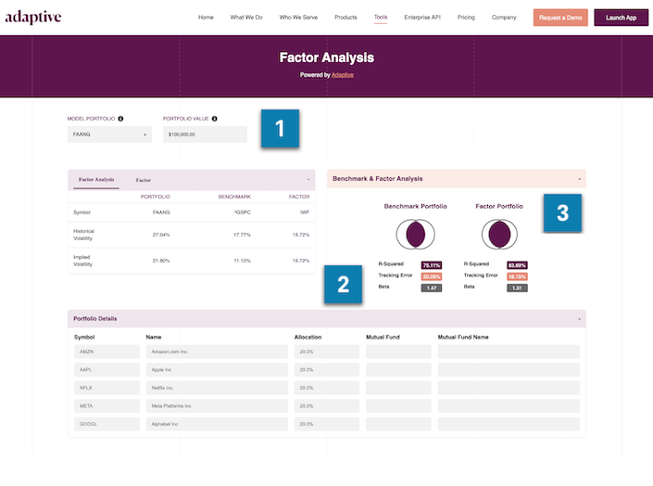Click the adaptive logo

pos(33,17)
